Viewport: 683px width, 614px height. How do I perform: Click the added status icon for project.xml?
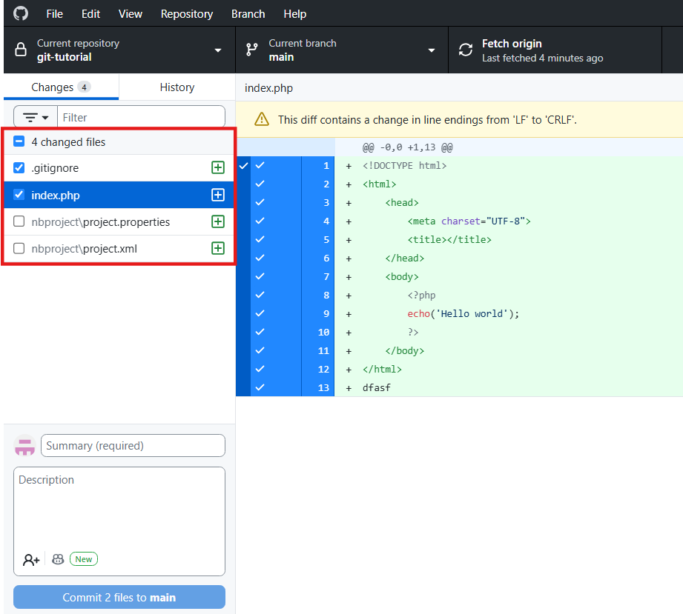tap(218, 249)
